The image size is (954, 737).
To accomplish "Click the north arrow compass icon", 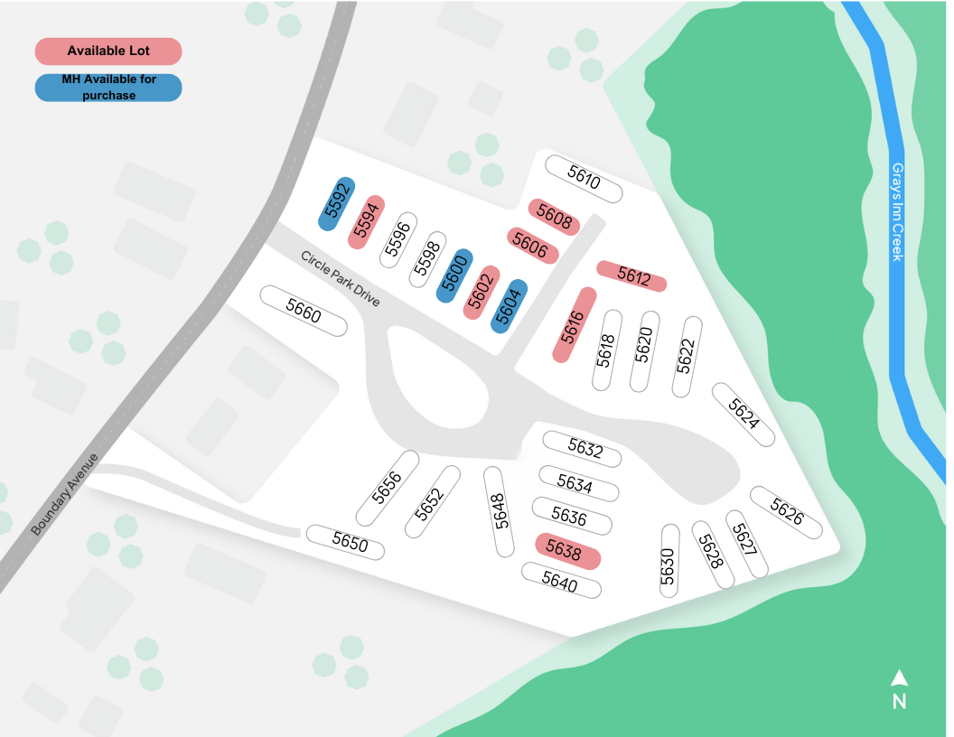I will point(899,688).
